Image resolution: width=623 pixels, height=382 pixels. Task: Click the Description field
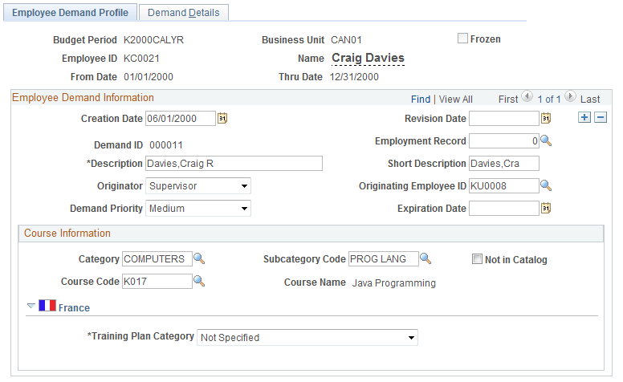pyautogui.click(x=234, y=163)
